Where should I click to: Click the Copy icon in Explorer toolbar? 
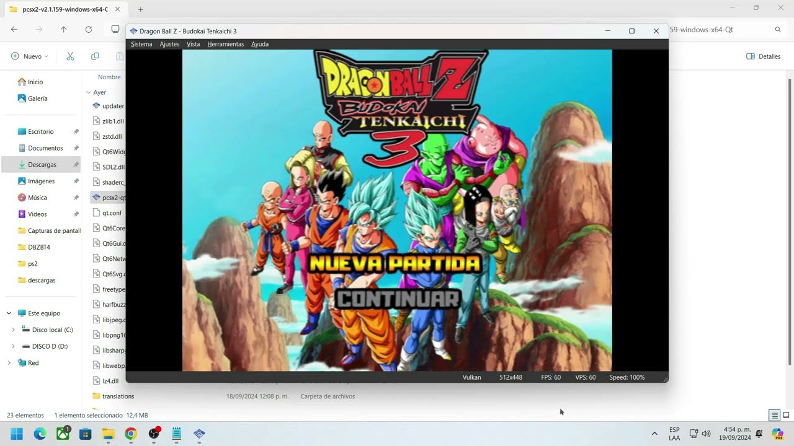click(x=95, y=56)
